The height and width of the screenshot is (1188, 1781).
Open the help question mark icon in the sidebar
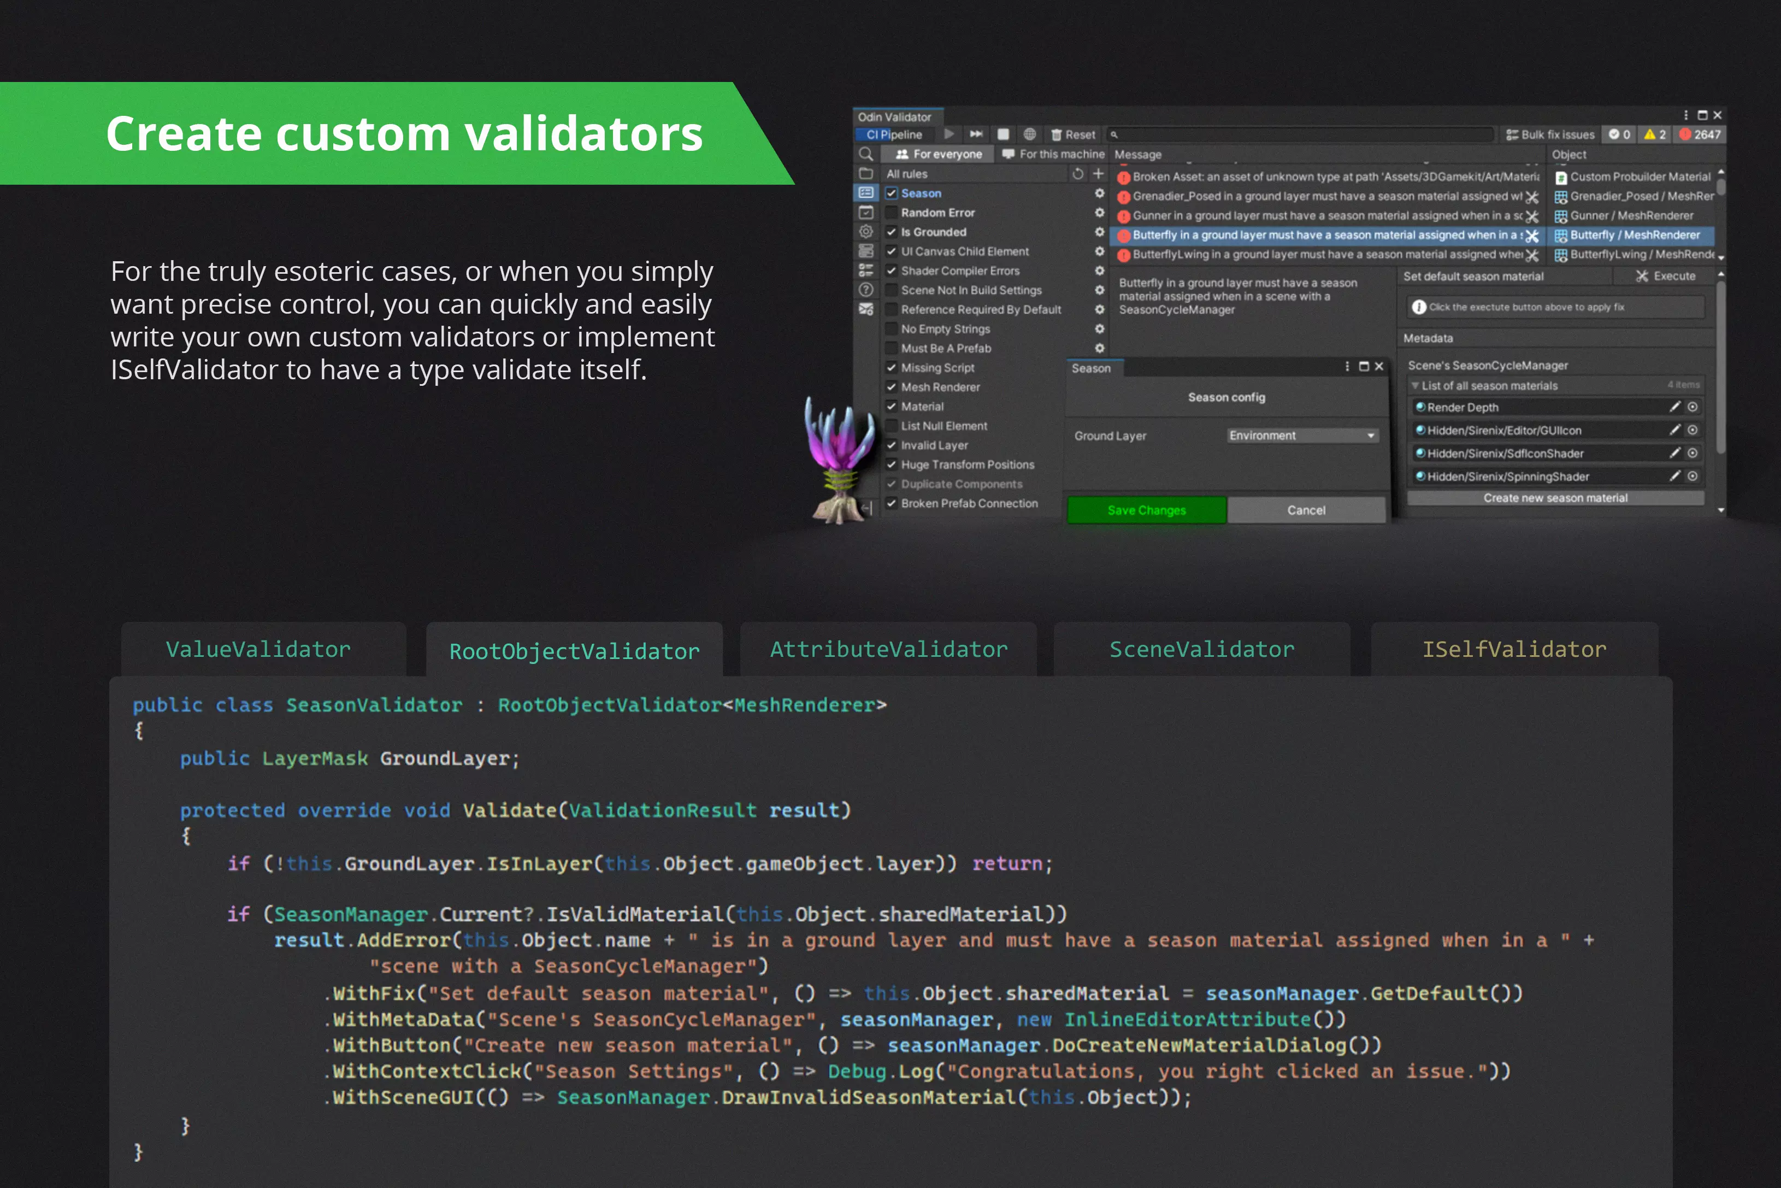866,290
